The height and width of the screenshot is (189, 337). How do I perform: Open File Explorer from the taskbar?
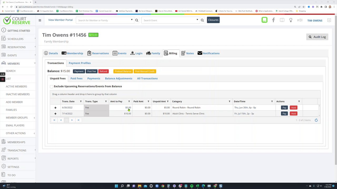coord(140,186)
